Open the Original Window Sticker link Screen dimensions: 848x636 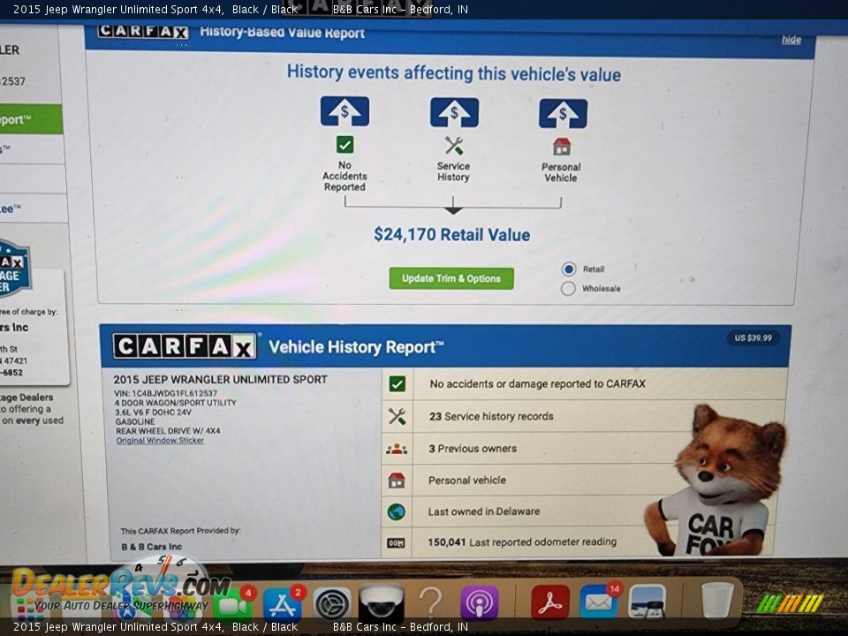click(160, 440)
